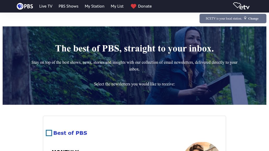Open the Live TV menu item
Image resolution: width=269 pixels, height=151 pixels.
pyautogui.click(x=46, y=6)
